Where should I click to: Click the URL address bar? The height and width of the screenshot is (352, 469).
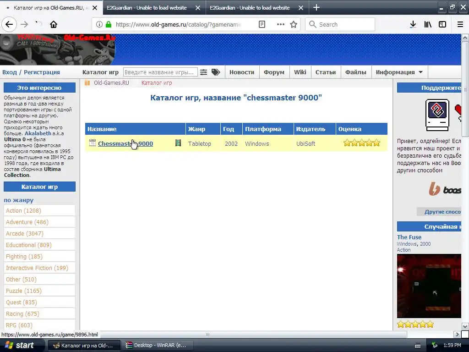click(178, 25)
